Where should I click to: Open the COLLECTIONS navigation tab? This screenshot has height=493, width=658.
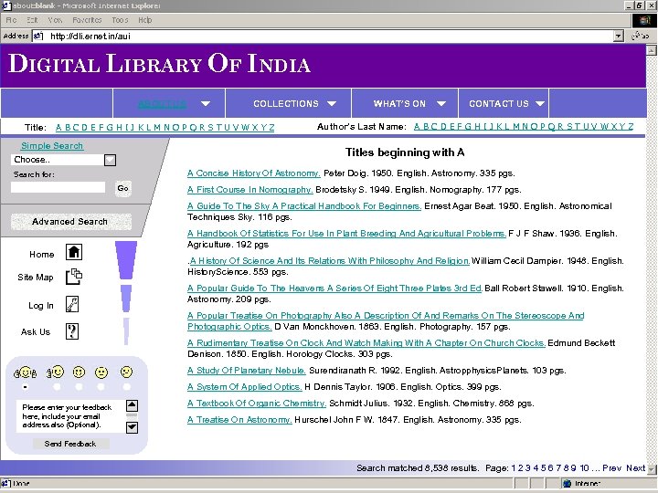(x=286, y=103)
